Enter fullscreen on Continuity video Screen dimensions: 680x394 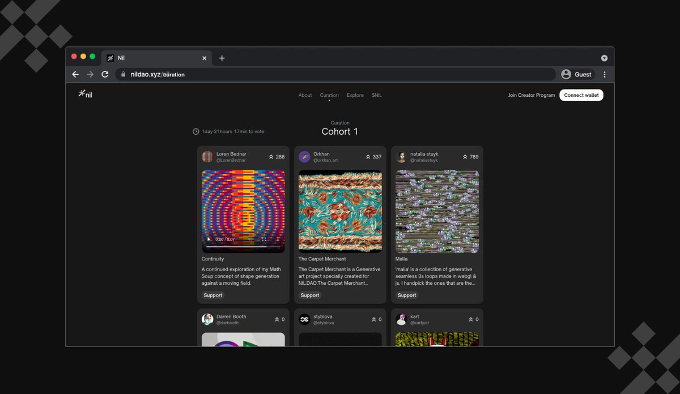coord(263,239)
